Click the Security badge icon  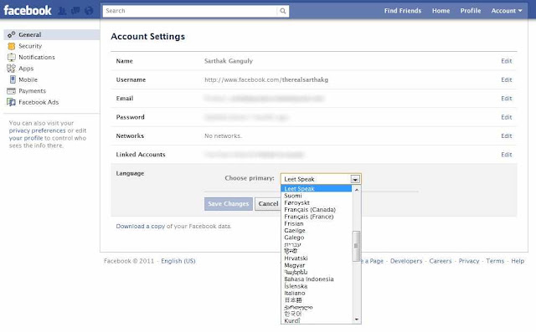[x=11, y=46]
